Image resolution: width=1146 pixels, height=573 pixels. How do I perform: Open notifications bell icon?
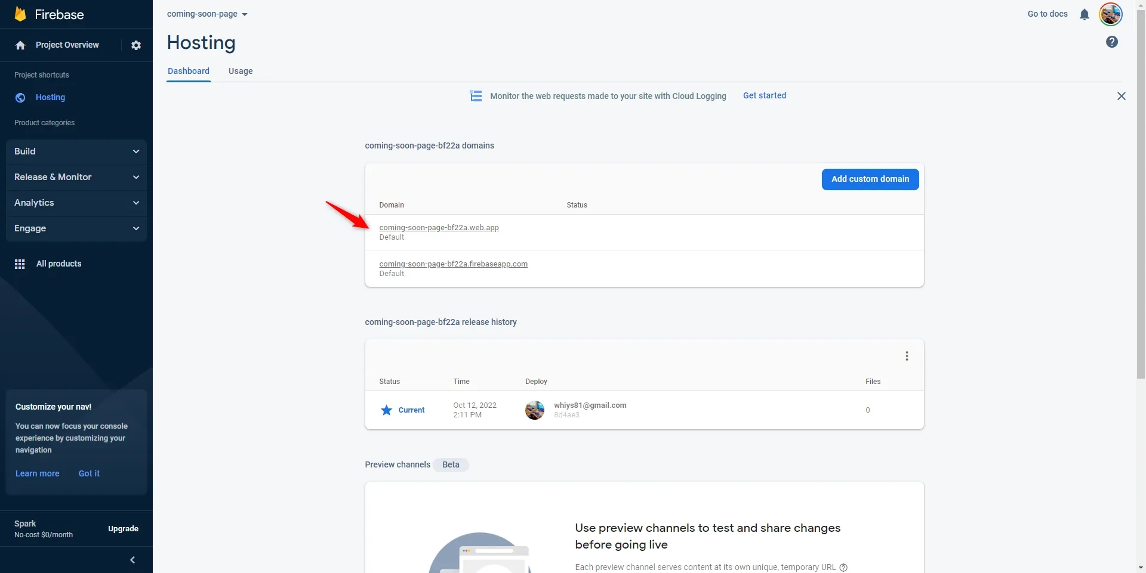coord(1085,14)
